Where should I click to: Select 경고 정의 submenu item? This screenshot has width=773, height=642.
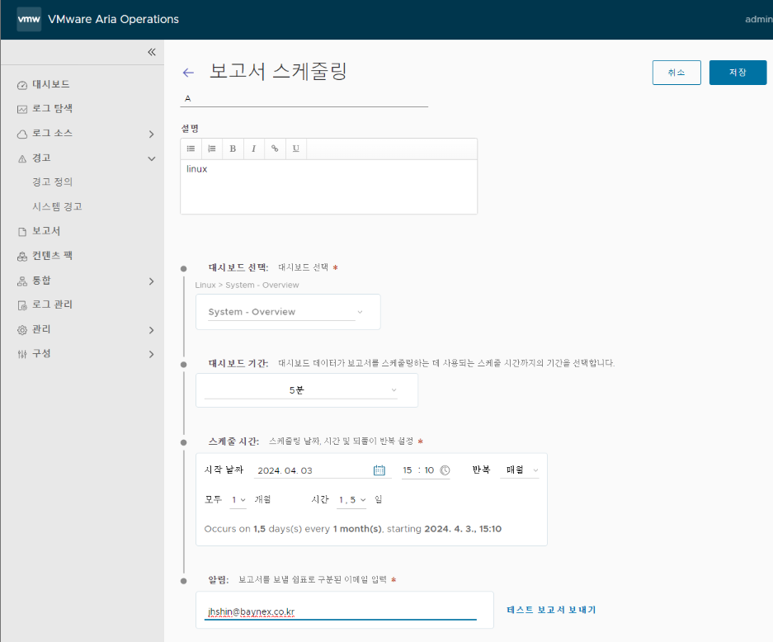pos(53,182)
